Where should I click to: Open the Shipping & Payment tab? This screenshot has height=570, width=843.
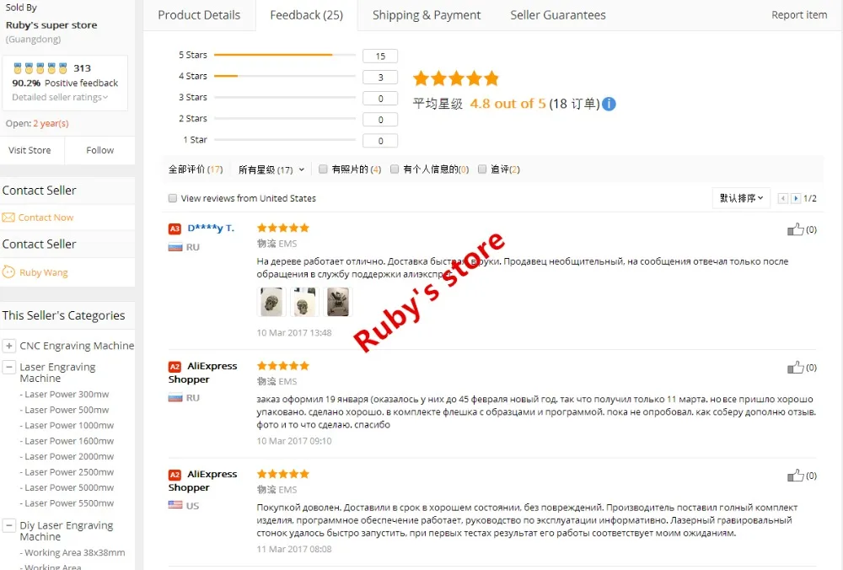(427, 15)
